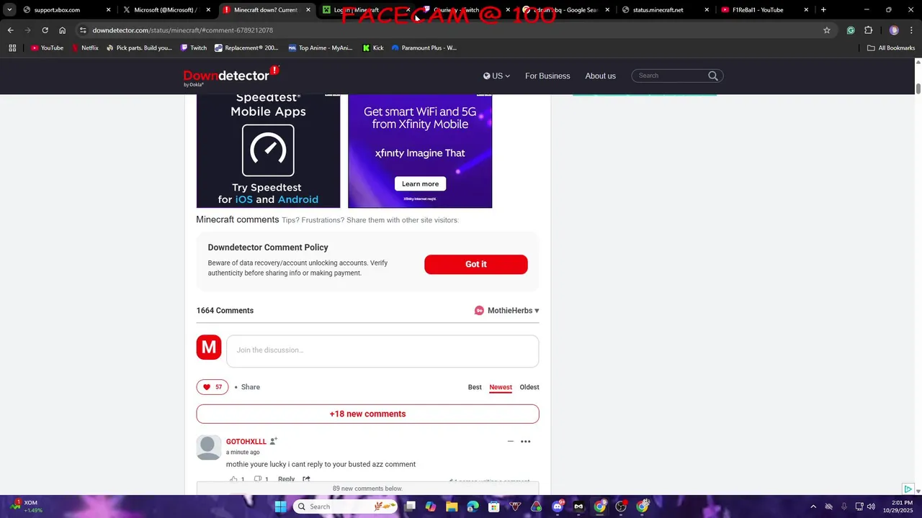922x518 pixels.
Task: Click the Got it button
Action: tap(476, 264)
